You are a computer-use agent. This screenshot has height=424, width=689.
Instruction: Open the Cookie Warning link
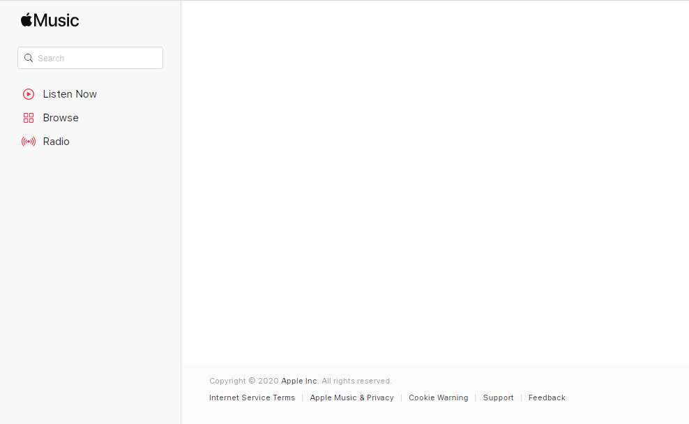point(438,397)
